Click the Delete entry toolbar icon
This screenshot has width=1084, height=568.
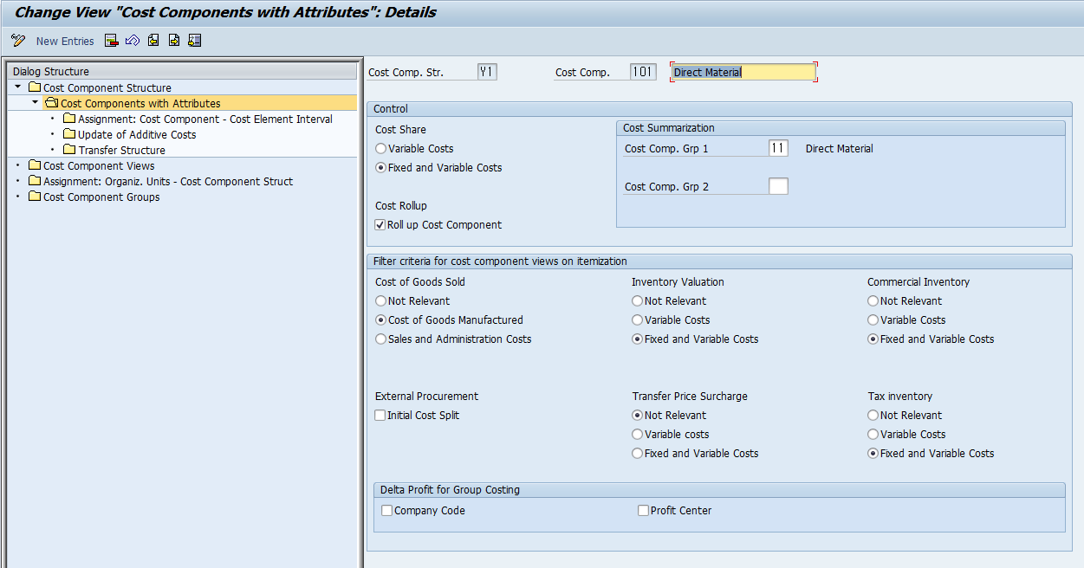point(111,40)
